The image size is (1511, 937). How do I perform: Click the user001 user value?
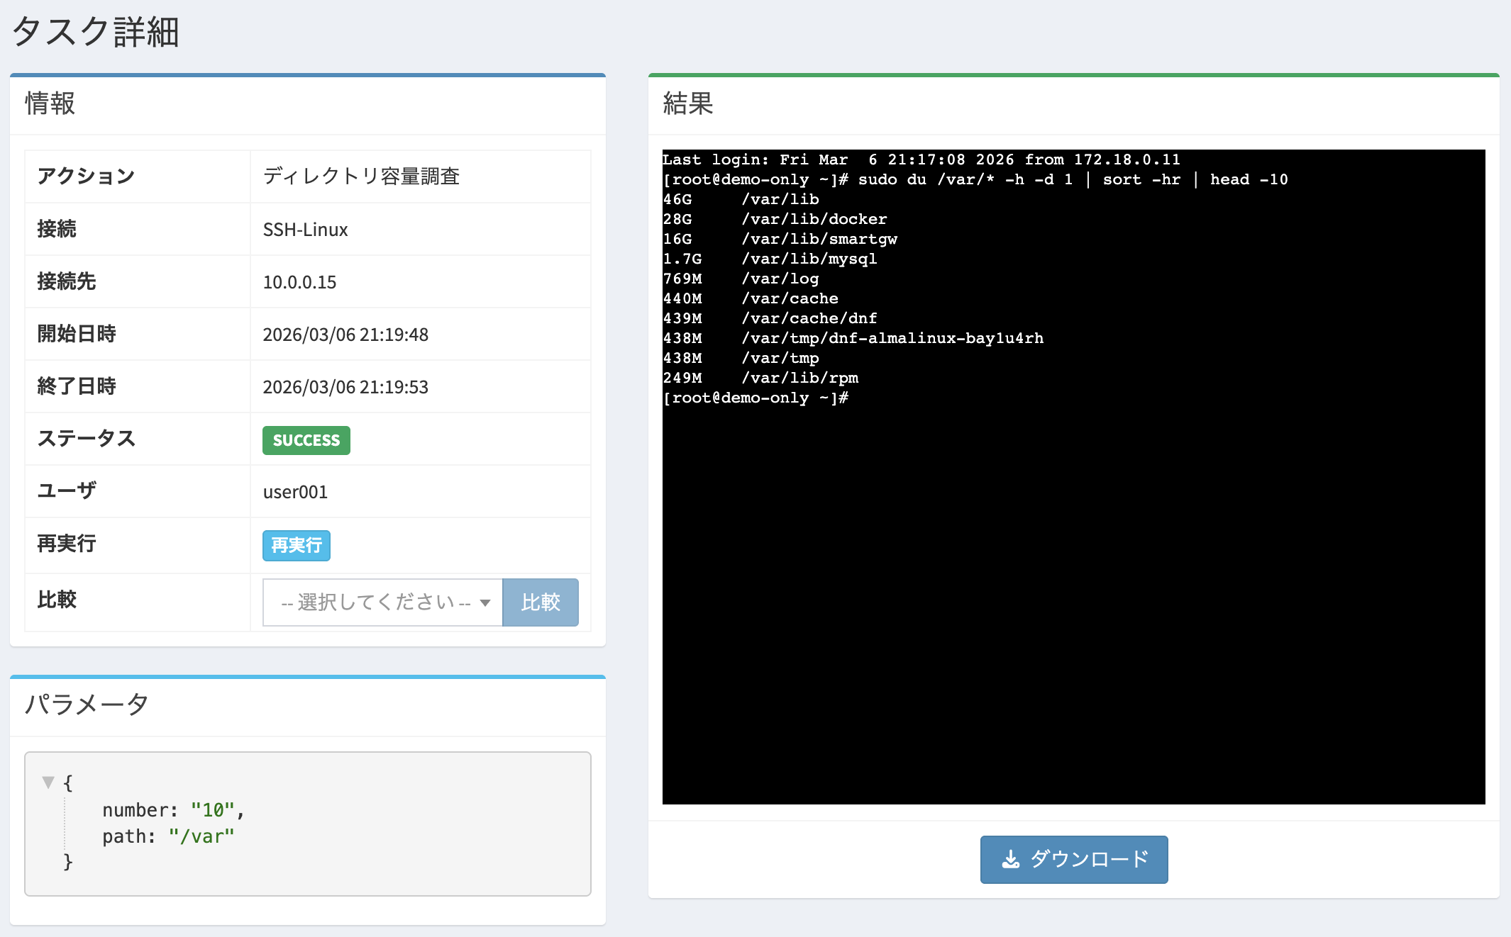[295, 492]
